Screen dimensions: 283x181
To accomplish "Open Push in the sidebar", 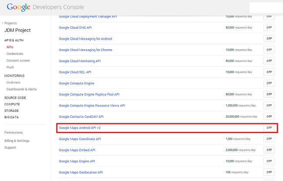I will pos(10,67).
